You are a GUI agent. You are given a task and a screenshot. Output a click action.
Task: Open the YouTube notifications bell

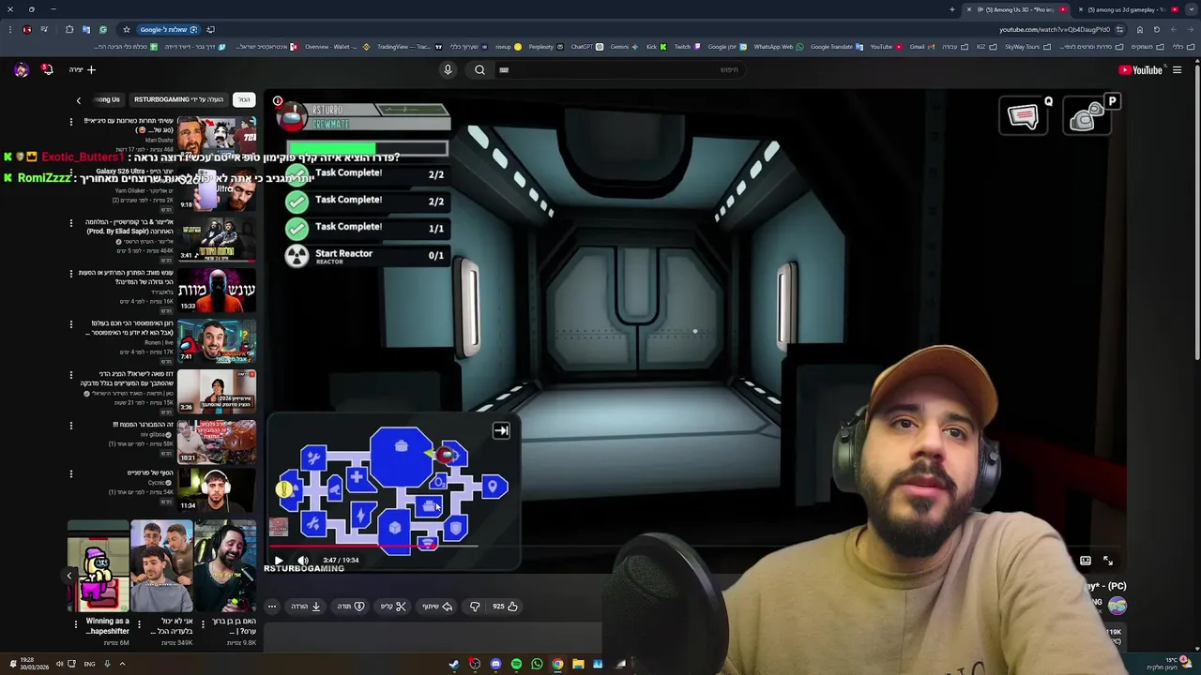point(47,69)
